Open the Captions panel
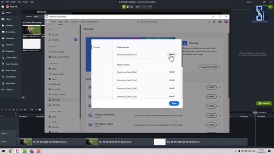This screenshot has width=274, height=154. [x=7, y=90]
